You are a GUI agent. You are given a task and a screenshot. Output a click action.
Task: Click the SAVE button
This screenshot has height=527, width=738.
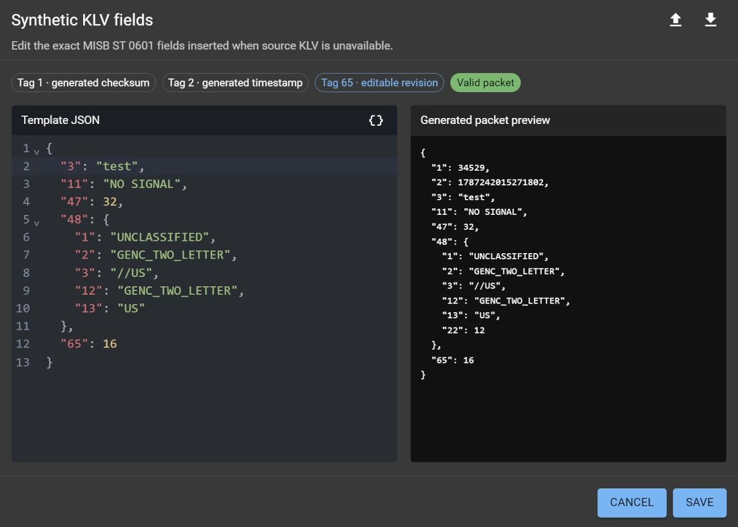click(x=700, y=502)
